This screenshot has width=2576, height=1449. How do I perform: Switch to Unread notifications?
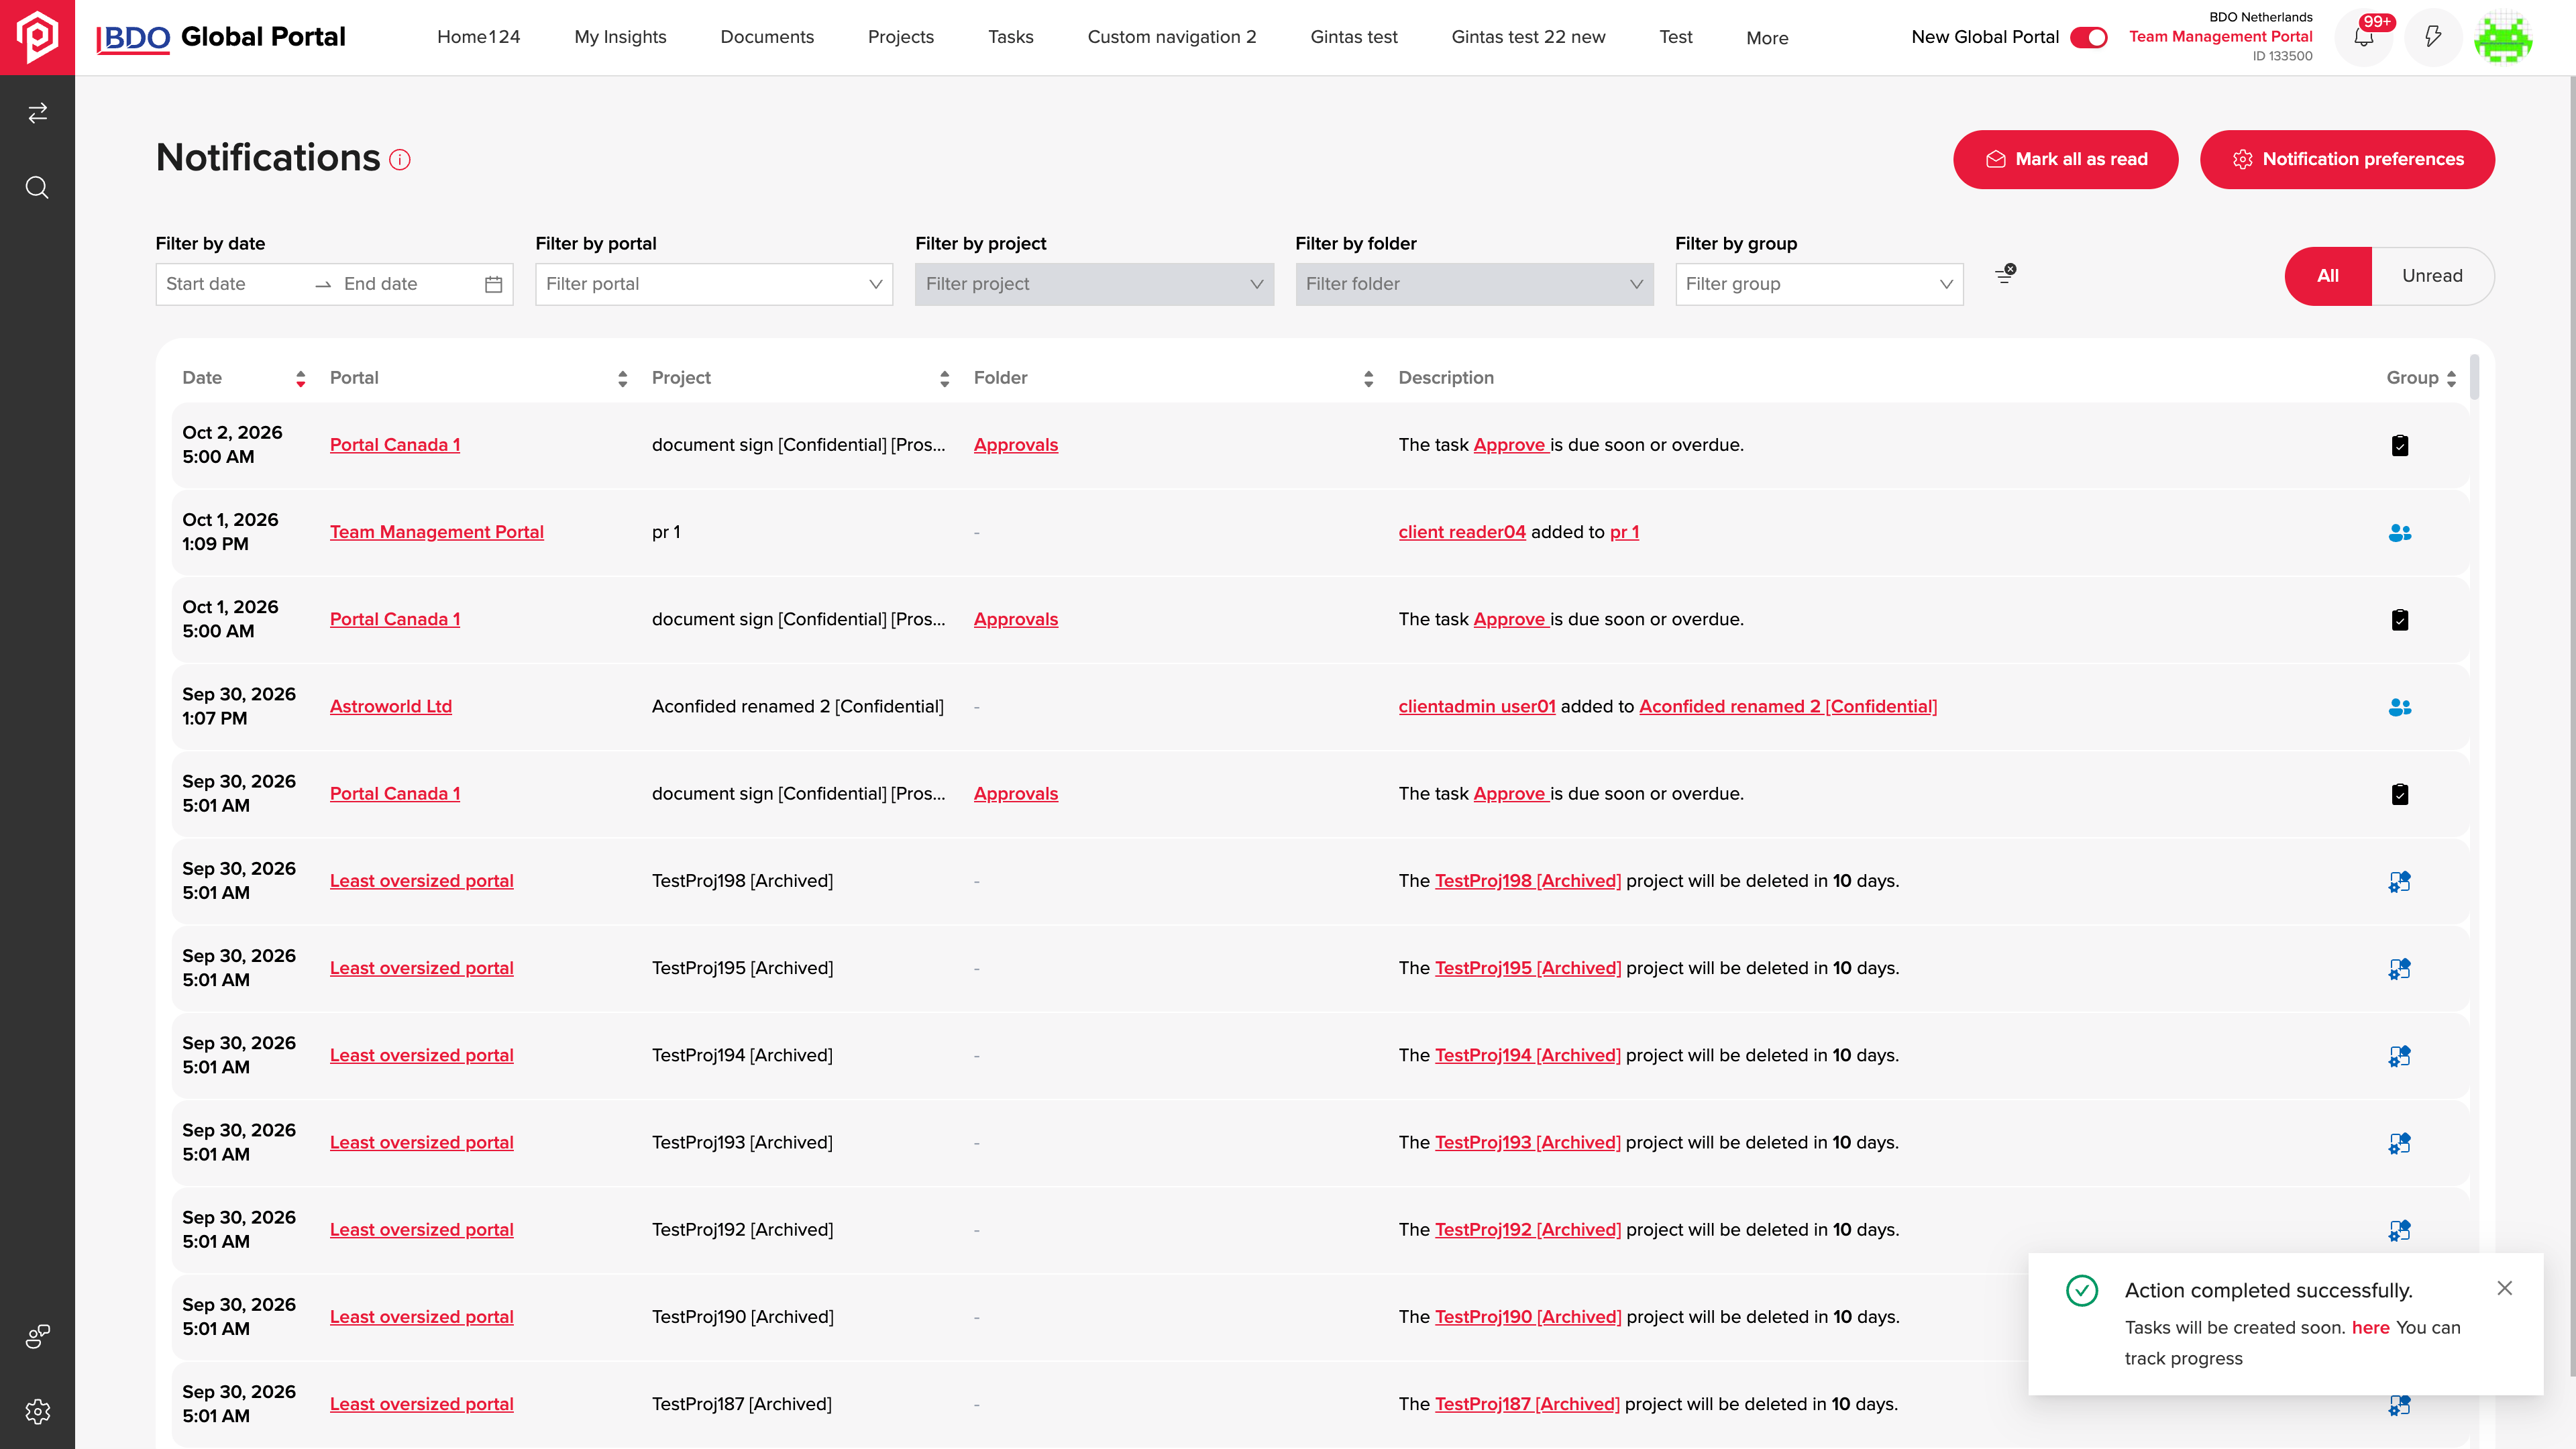click(x=2432, y=276)
